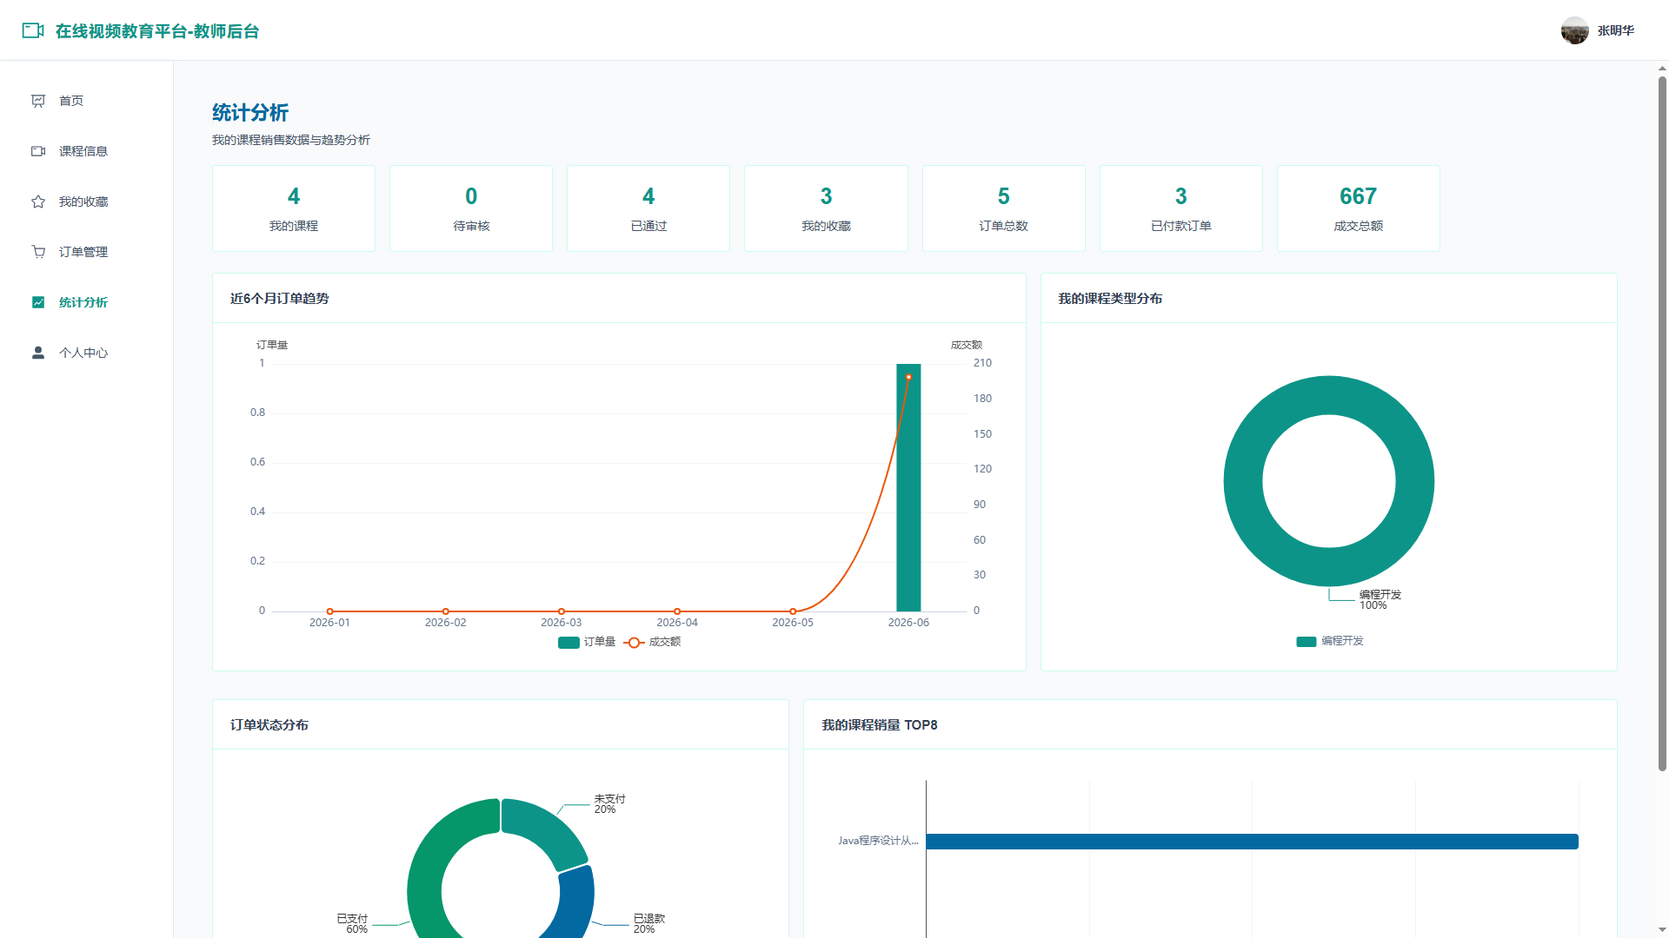Toggle 成交额 line series in legend

653,642
